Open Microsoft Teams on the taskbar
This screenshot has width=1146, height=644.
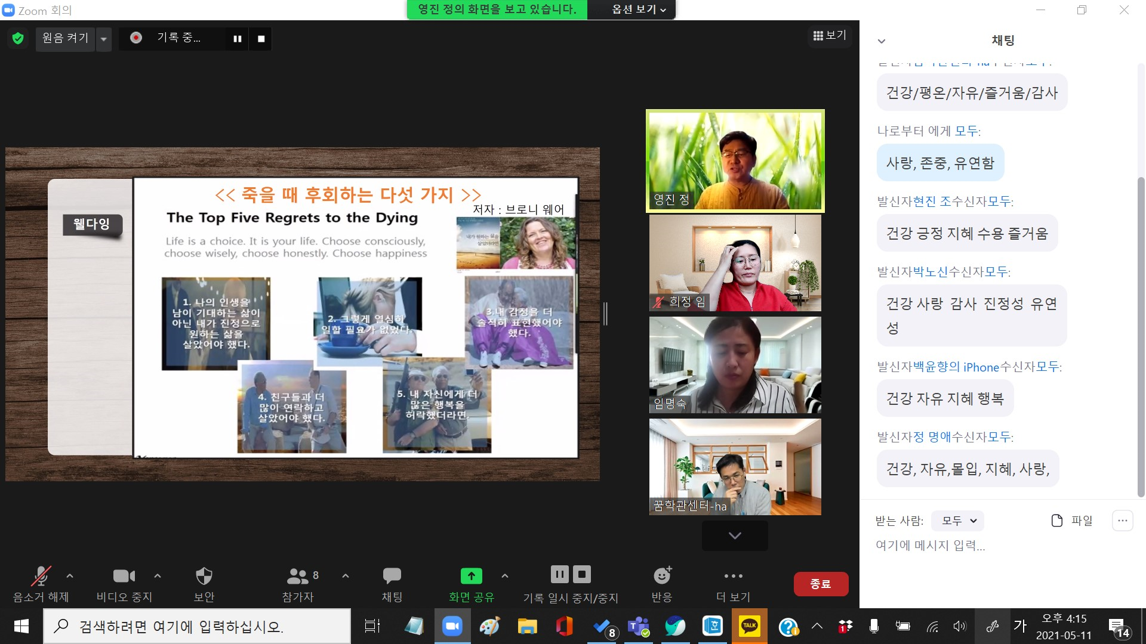tap(639, 626)
